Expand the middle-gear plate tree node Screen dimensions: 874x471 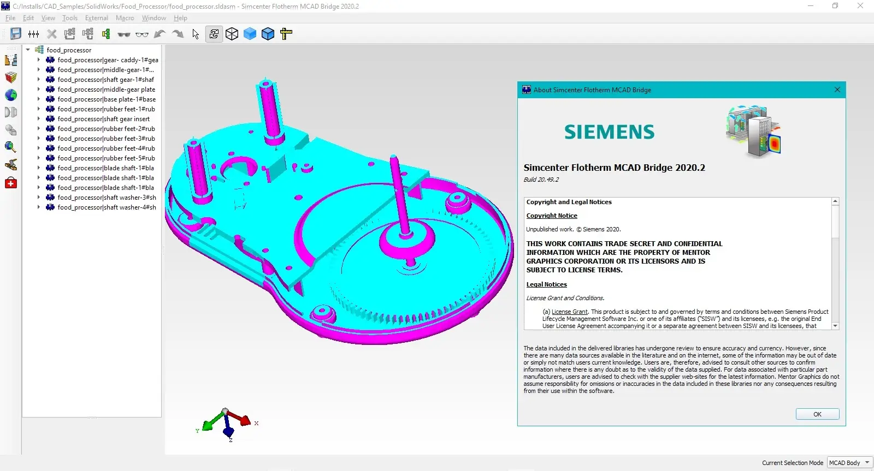click(x=38, y=90)
